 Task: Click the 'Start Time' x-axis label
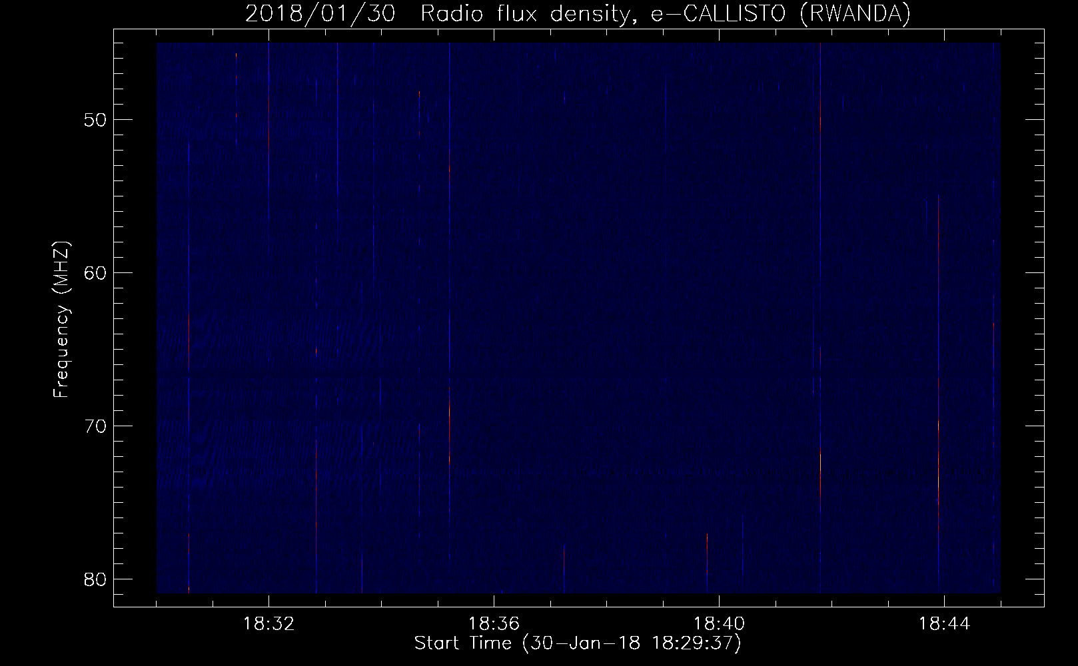coord(578,643)
